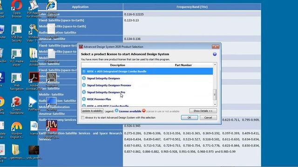298x167 pixels.
Task: Open the Web Navigation desktop shortcut
Action: pyautogui.click(x=17, y=82)
